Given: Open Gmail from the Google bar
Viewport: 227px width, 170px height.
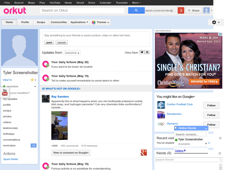Looking at the screenshot, I should [x=80, y=3].
